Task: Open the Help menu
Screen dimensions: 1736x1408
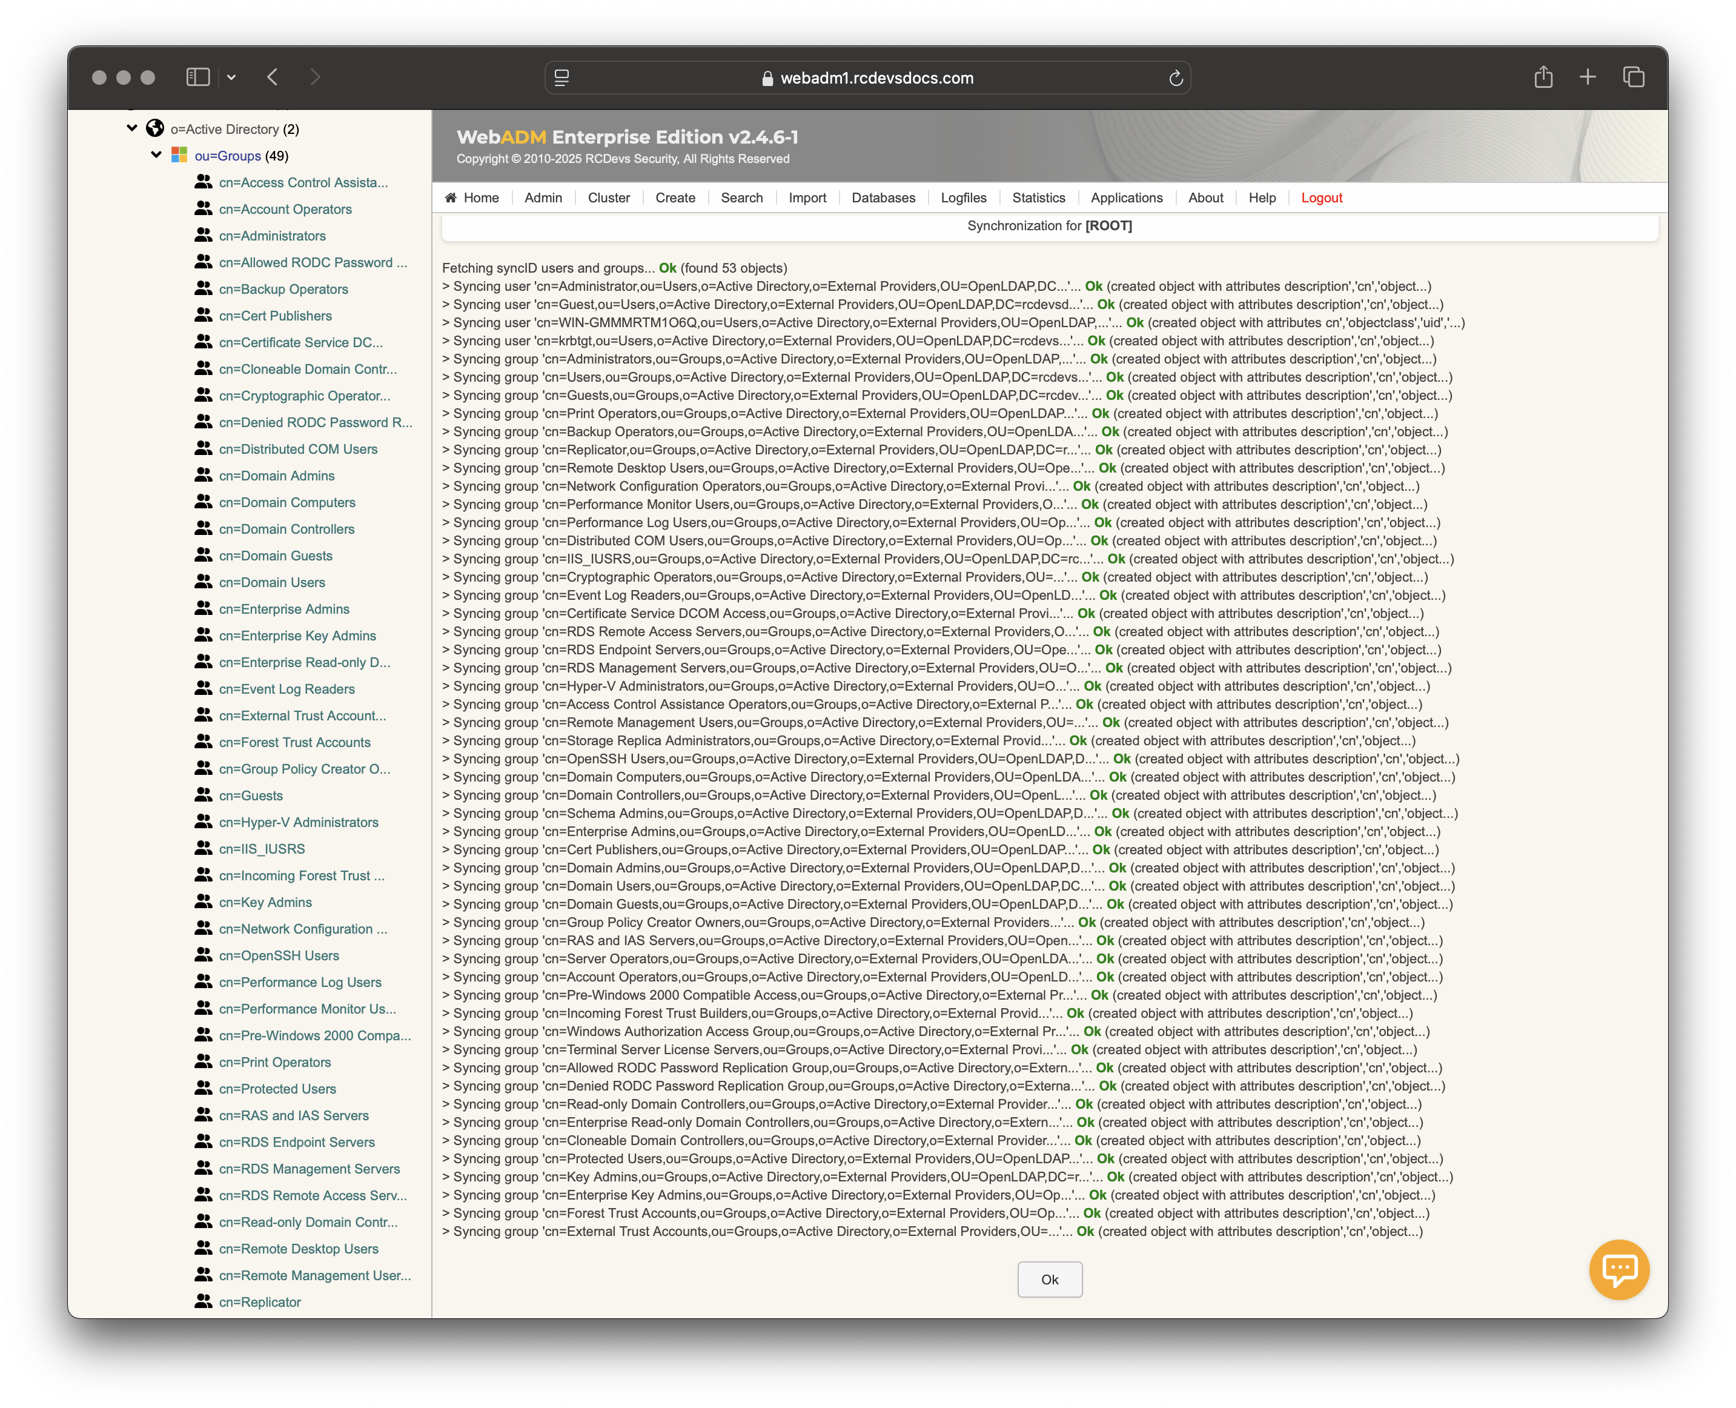Action: [1262, 198]
